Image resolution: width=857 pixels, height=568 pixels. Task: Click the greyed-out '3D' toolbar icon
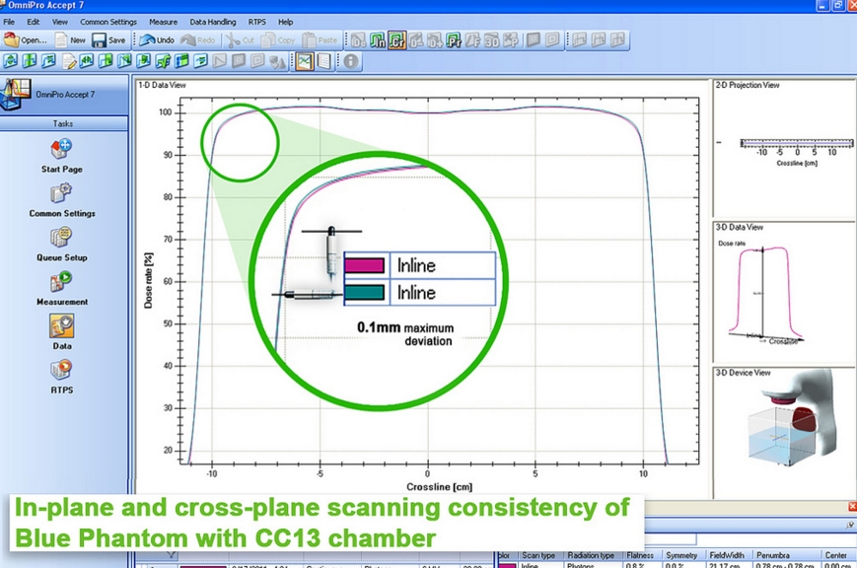click(x=492, y=40)
